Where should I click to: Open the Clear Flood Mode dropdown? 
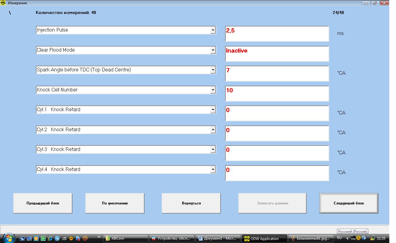[x=213, y=50]
